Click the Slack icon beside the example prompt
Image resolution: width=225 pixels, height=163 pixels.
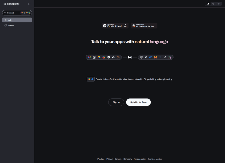89,79
